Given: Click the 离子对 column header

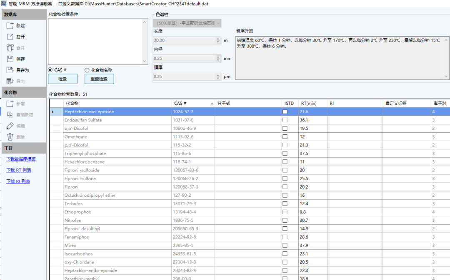Looking at the screenshot, I should (440, 104).
